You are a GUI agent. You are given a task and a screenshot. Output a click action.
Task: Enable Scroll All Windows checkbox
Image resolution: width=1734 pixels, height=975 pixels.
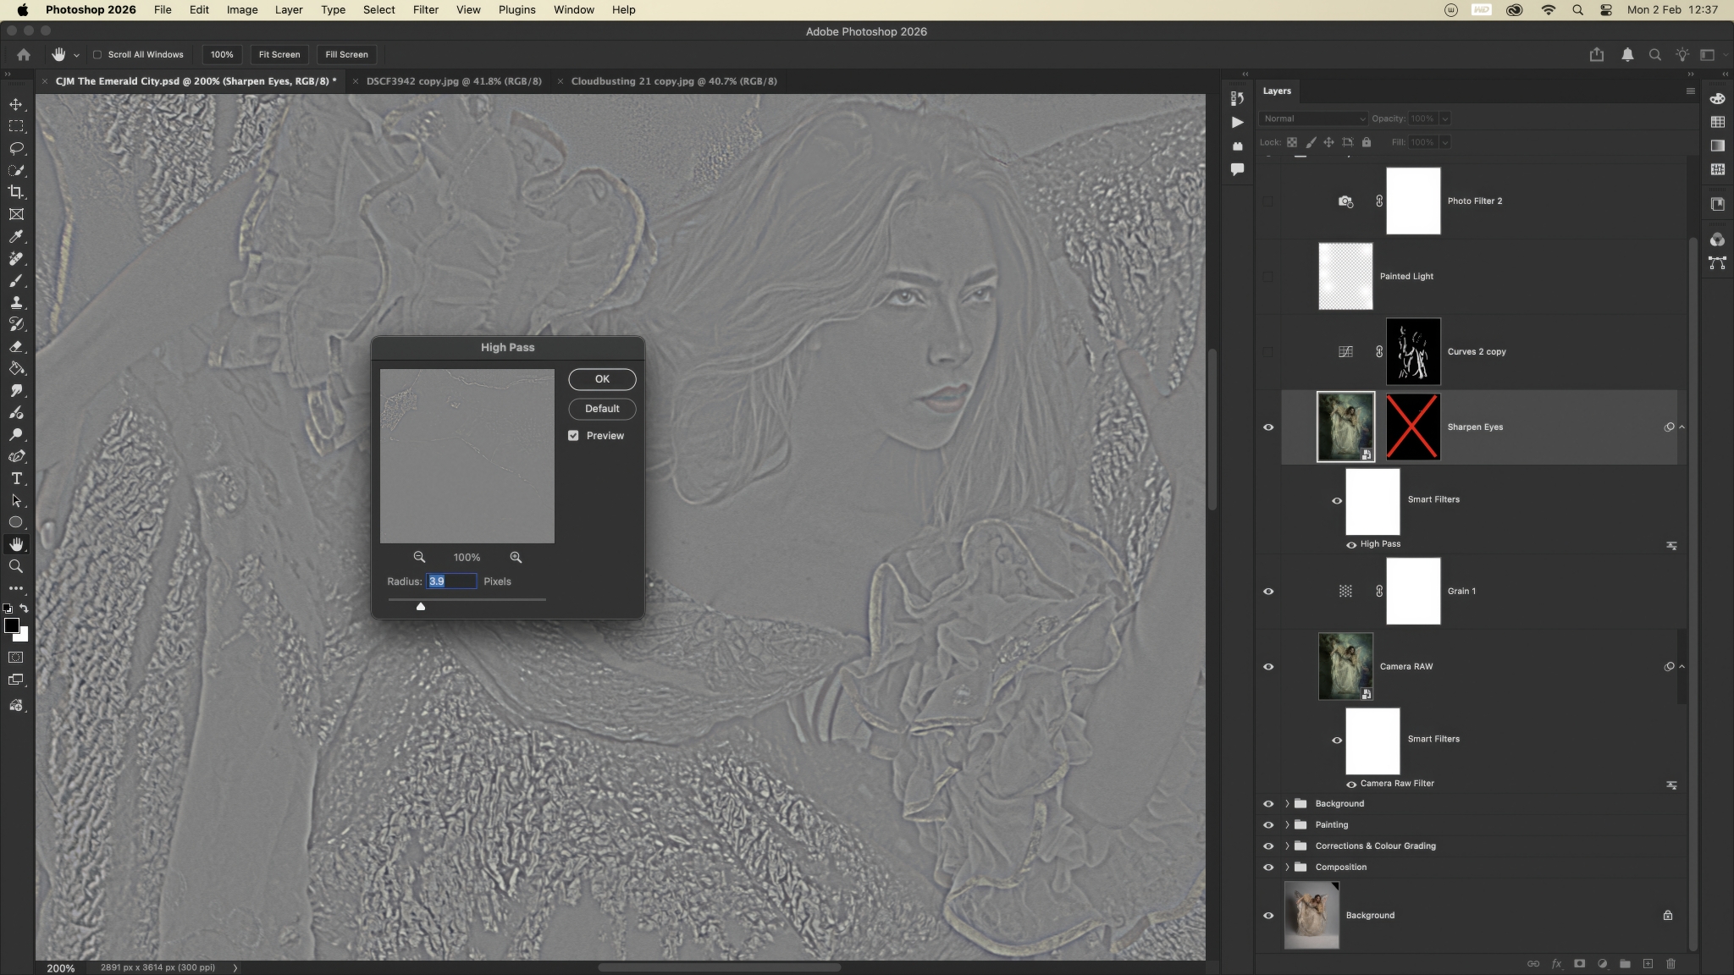[97, 54]
